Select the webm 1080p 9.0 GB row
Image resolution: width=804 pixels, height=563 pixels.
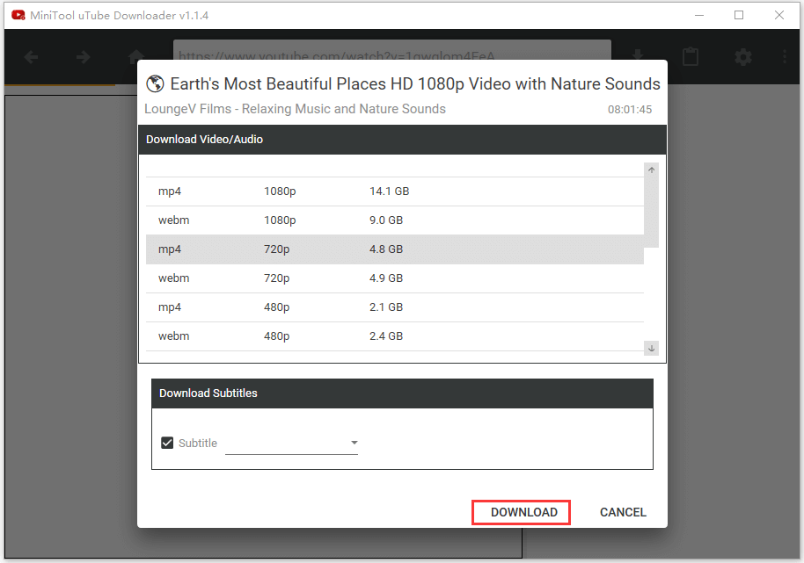pos(395,220)
